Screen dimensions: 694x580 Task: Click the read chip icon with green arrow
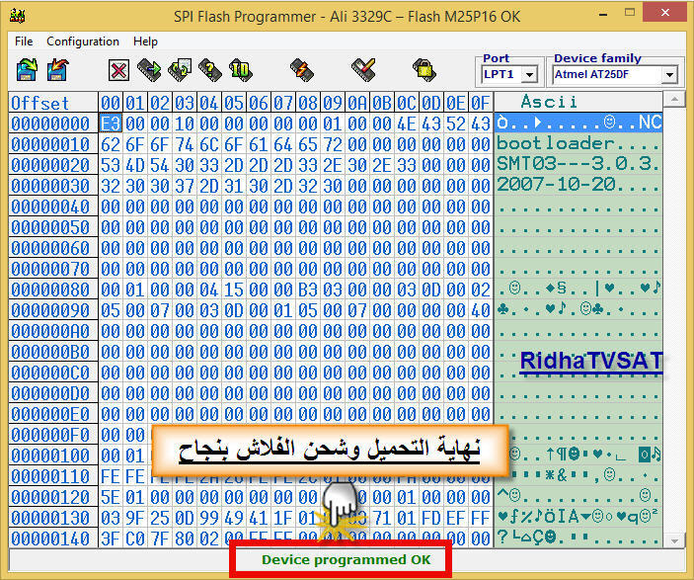tap(149, 69)
